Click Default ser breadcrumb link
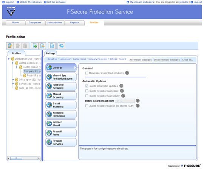The height and width of the screenshot is (169, 204). [52, 59]
